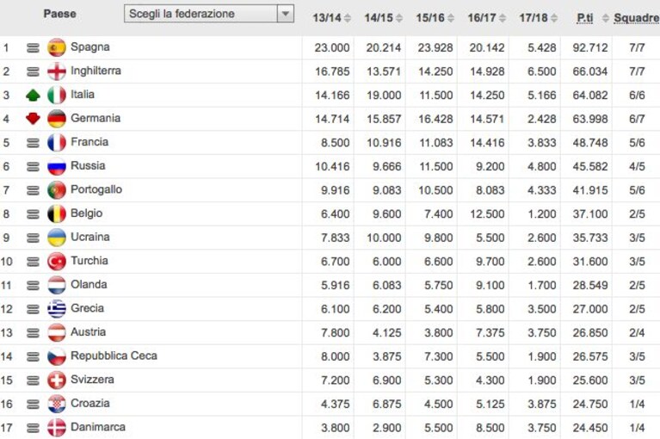Click Croazia's total points 24.750
This screenshot has width=660, height=439.
point(590,404)
